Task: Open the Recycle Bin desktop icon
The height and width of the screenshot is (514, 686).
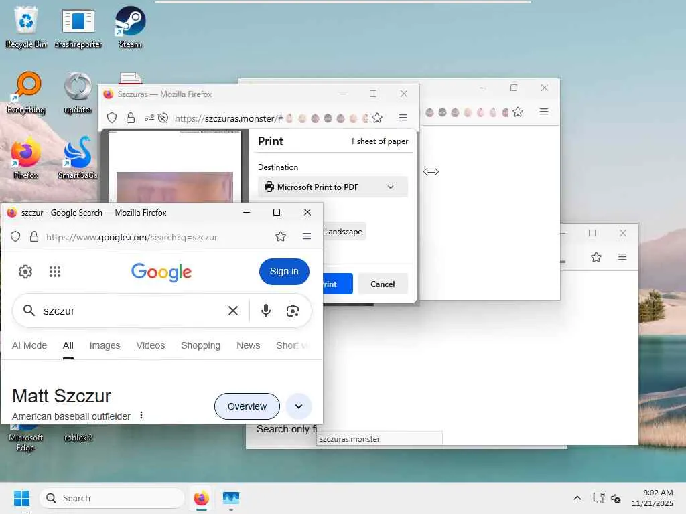Action: 26,27
